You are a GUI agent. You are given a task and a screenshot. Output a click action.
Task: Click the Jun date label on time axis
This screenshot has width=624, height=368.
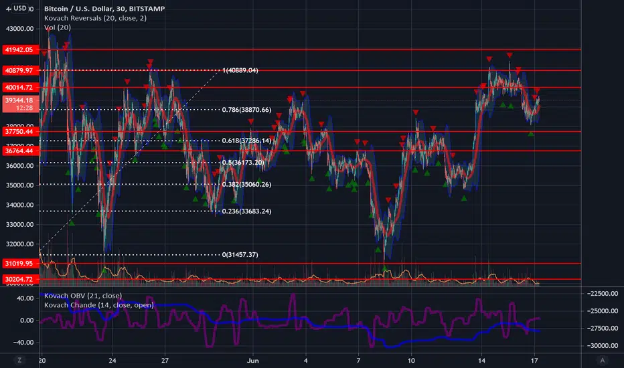pyautogui.click(x=252, y=361)
